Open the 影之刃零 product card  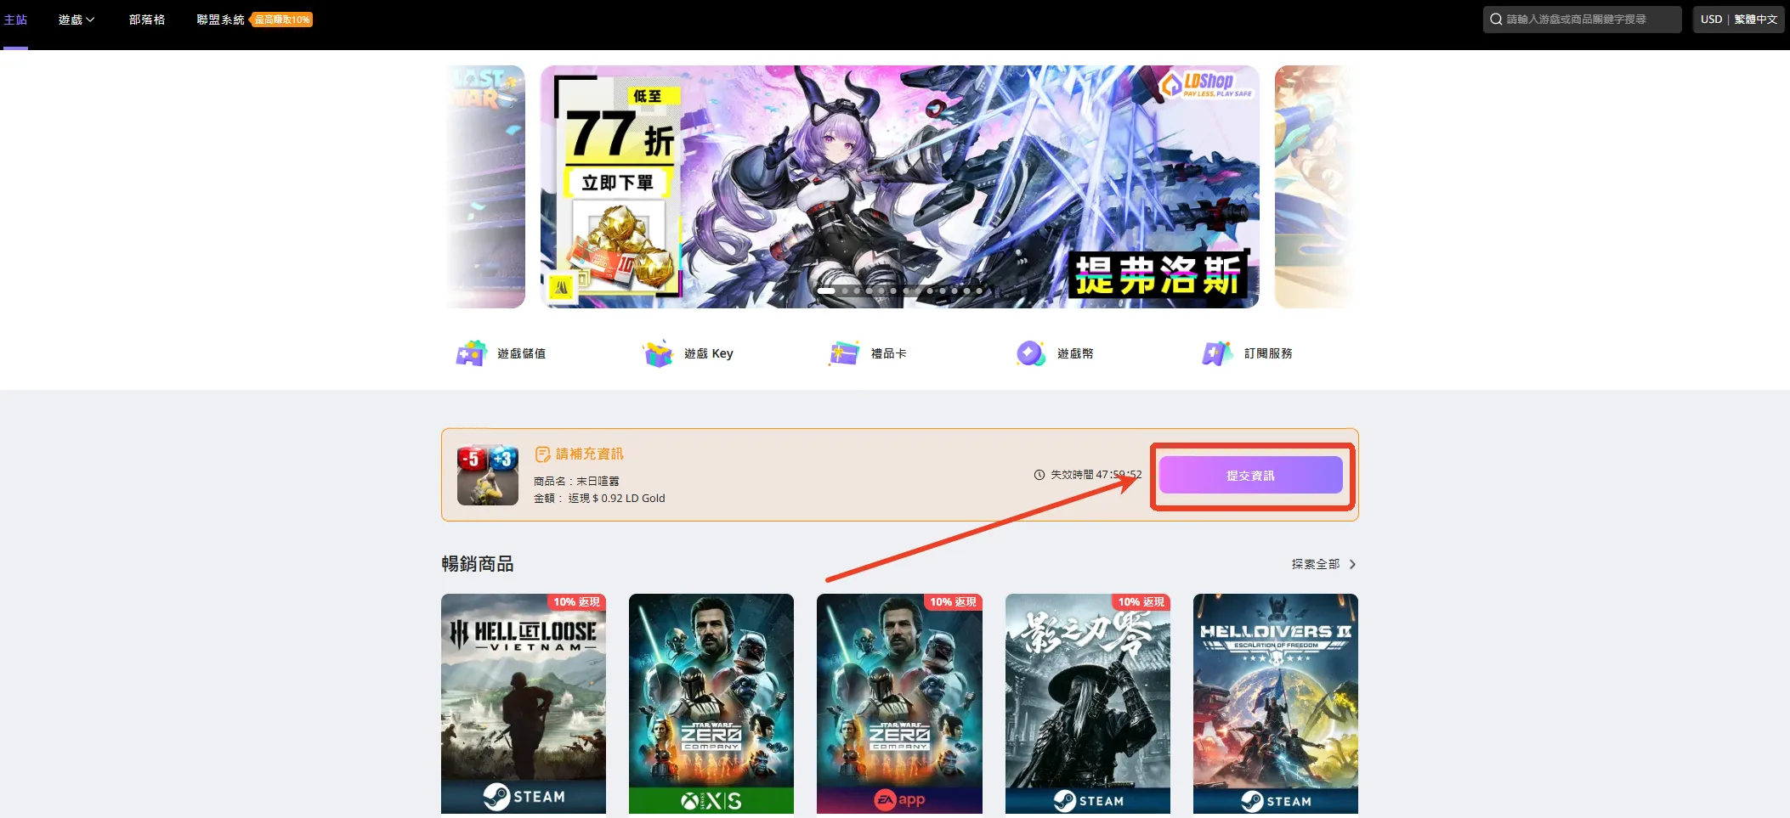1088,703
